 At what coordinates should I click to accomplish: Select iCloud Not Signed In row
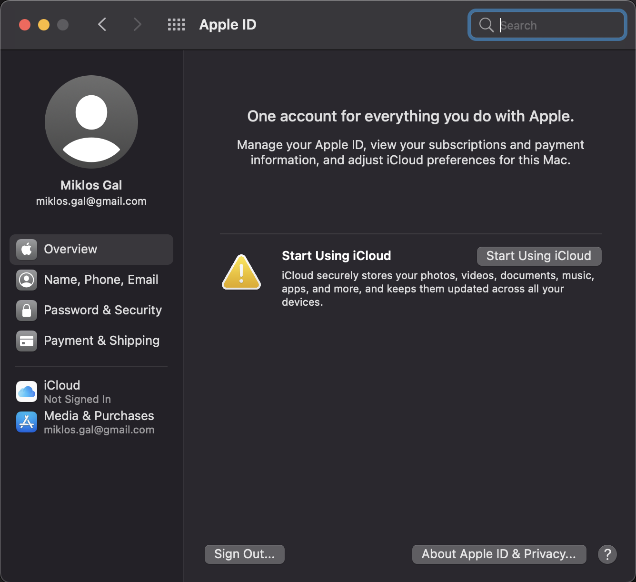pyautogui.click(x=91, y=391)
